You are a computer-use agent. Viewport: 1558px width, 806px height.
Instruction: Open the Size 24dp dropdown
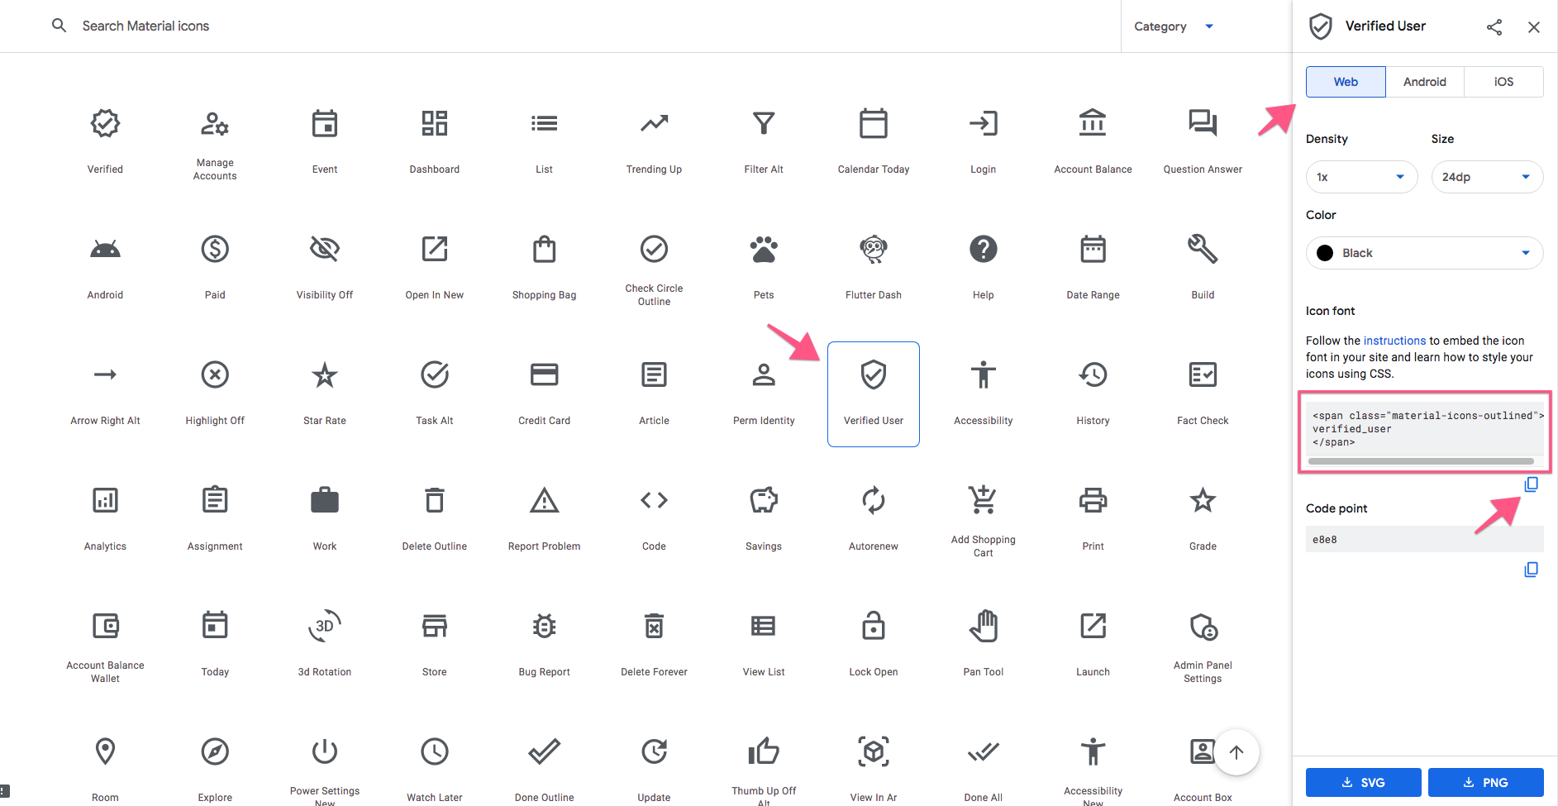(1487, 177)
